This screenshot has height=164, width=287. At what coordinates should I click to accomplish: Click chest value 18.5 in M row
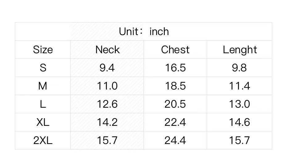175,86
